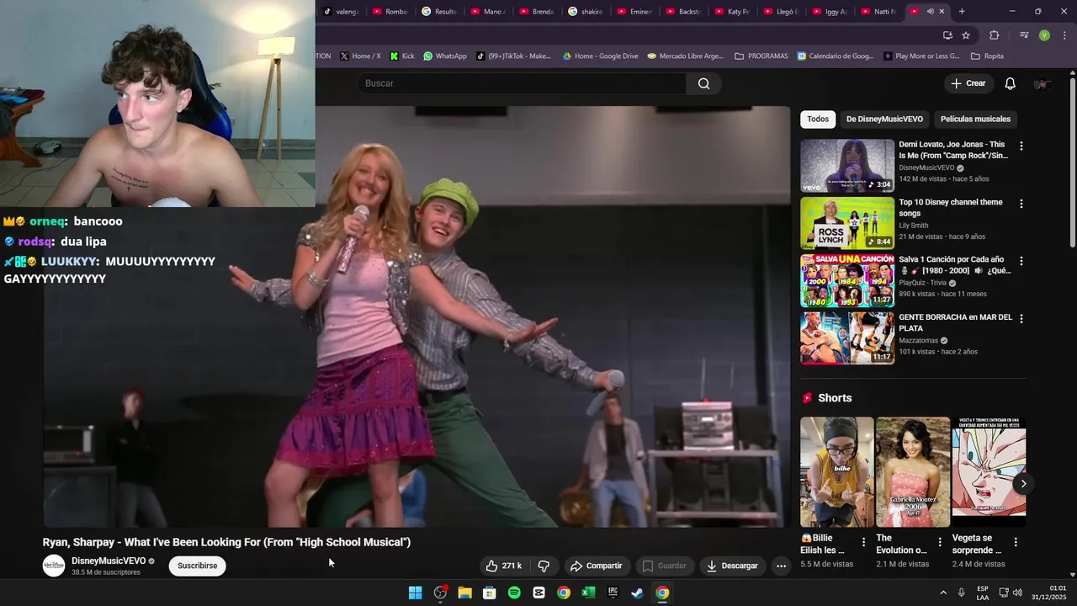Open Chrome profile avatar V
1077x606 pixels.
click(1044, 35)
